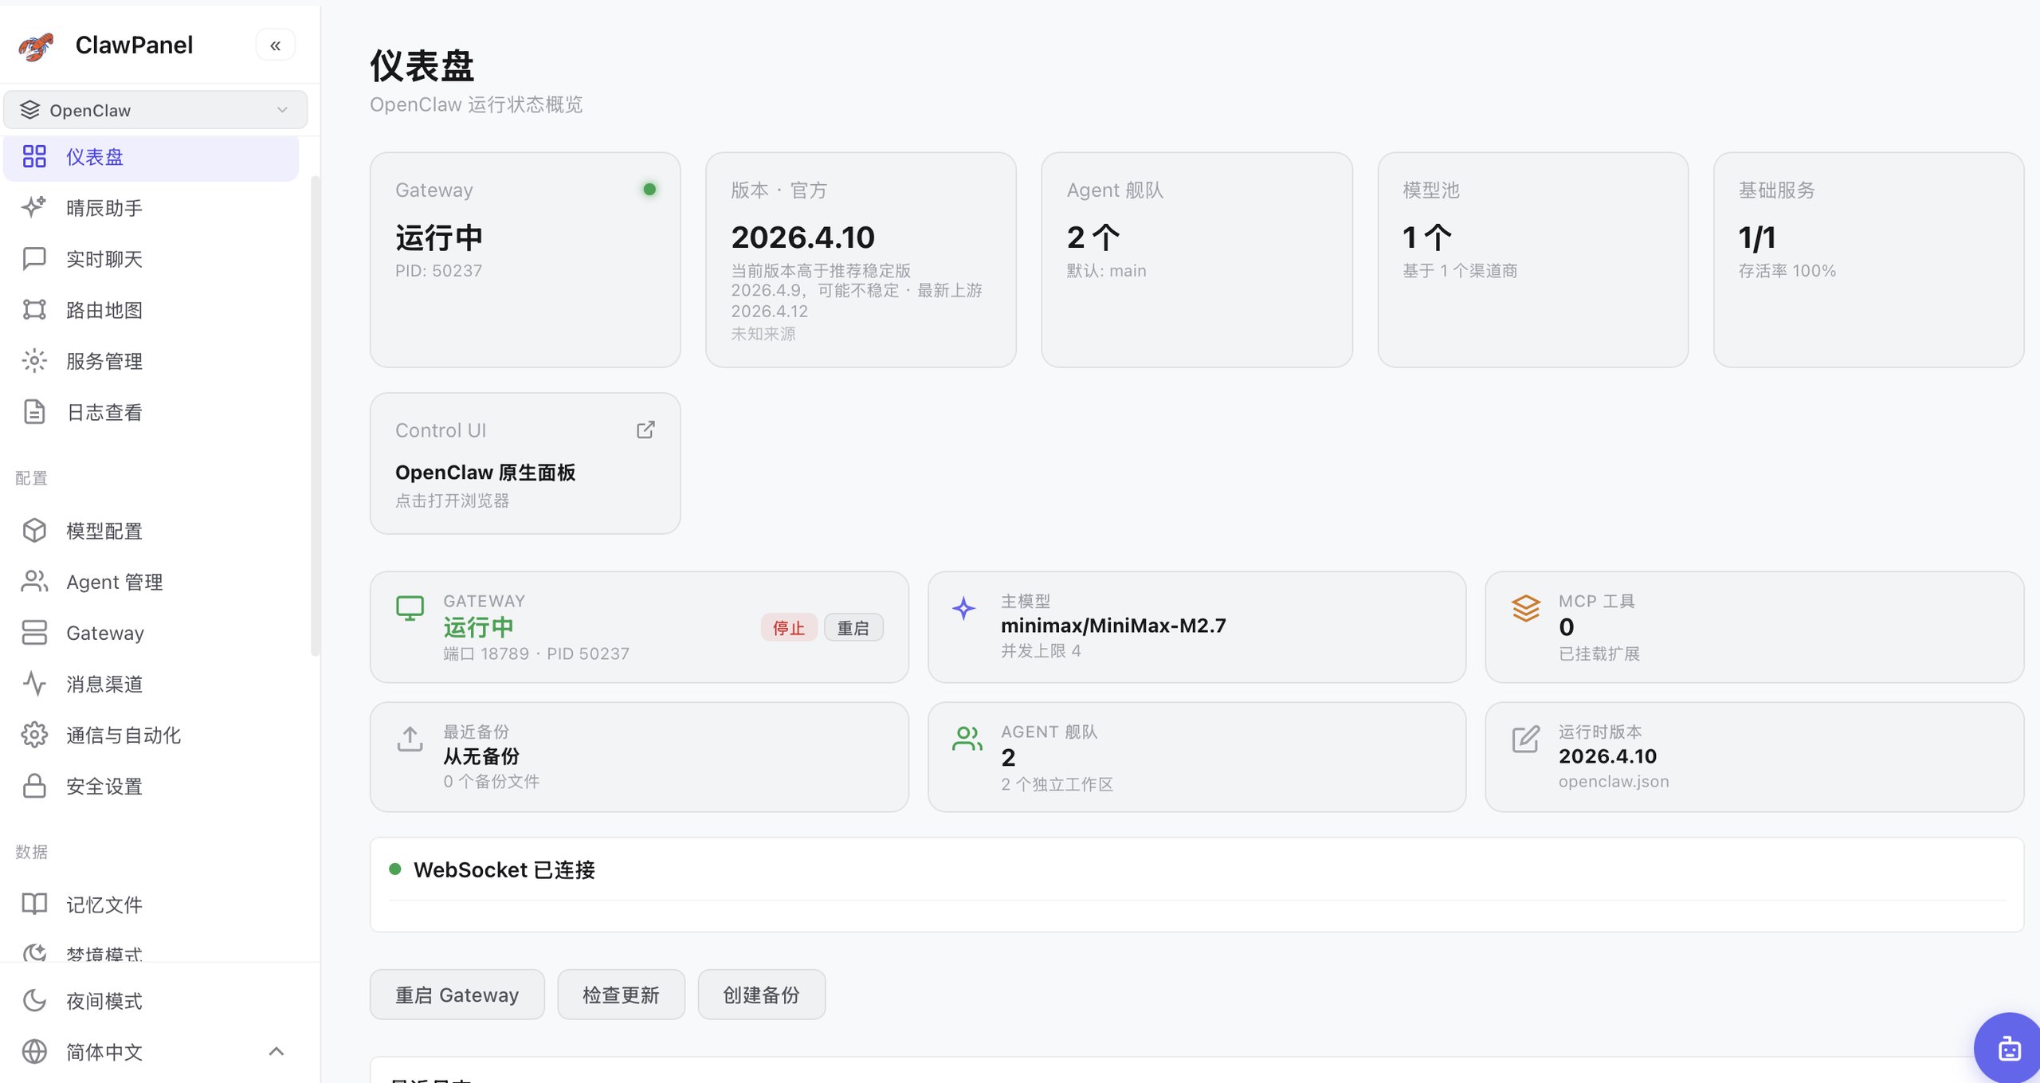Screen dimensions: 2040x1083
Task: Expand the 简体中文 language selector
Action: pos(104,1052)
